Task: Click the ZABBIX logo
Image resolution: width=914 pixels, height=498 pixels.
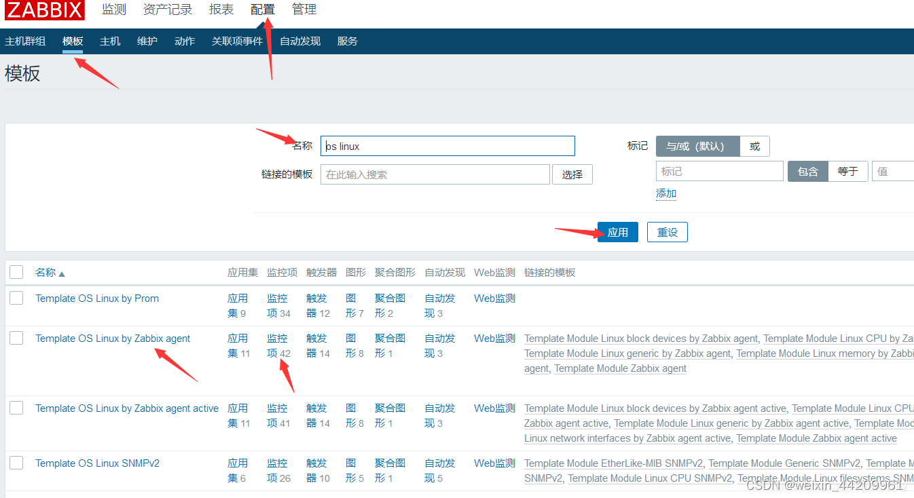Action: pyautogui.click(x=45, y=10)
